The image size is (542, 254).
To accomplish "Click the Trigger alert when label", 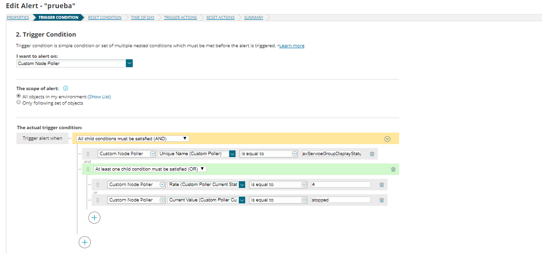I will [x=42, y=138].
